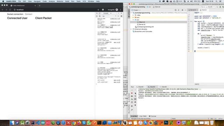The height and width of the screenshot is (126, 224).
Task: Toggle DevTools device toolbar icon
Action: click(99, 13)
